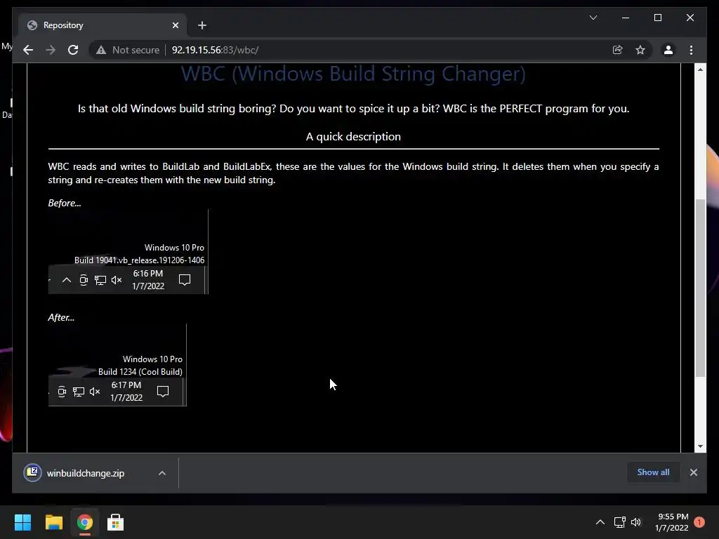Click the After screenshot image
Image resolution: width=719 pixels, height=539 pixels.
pos(117,365)
